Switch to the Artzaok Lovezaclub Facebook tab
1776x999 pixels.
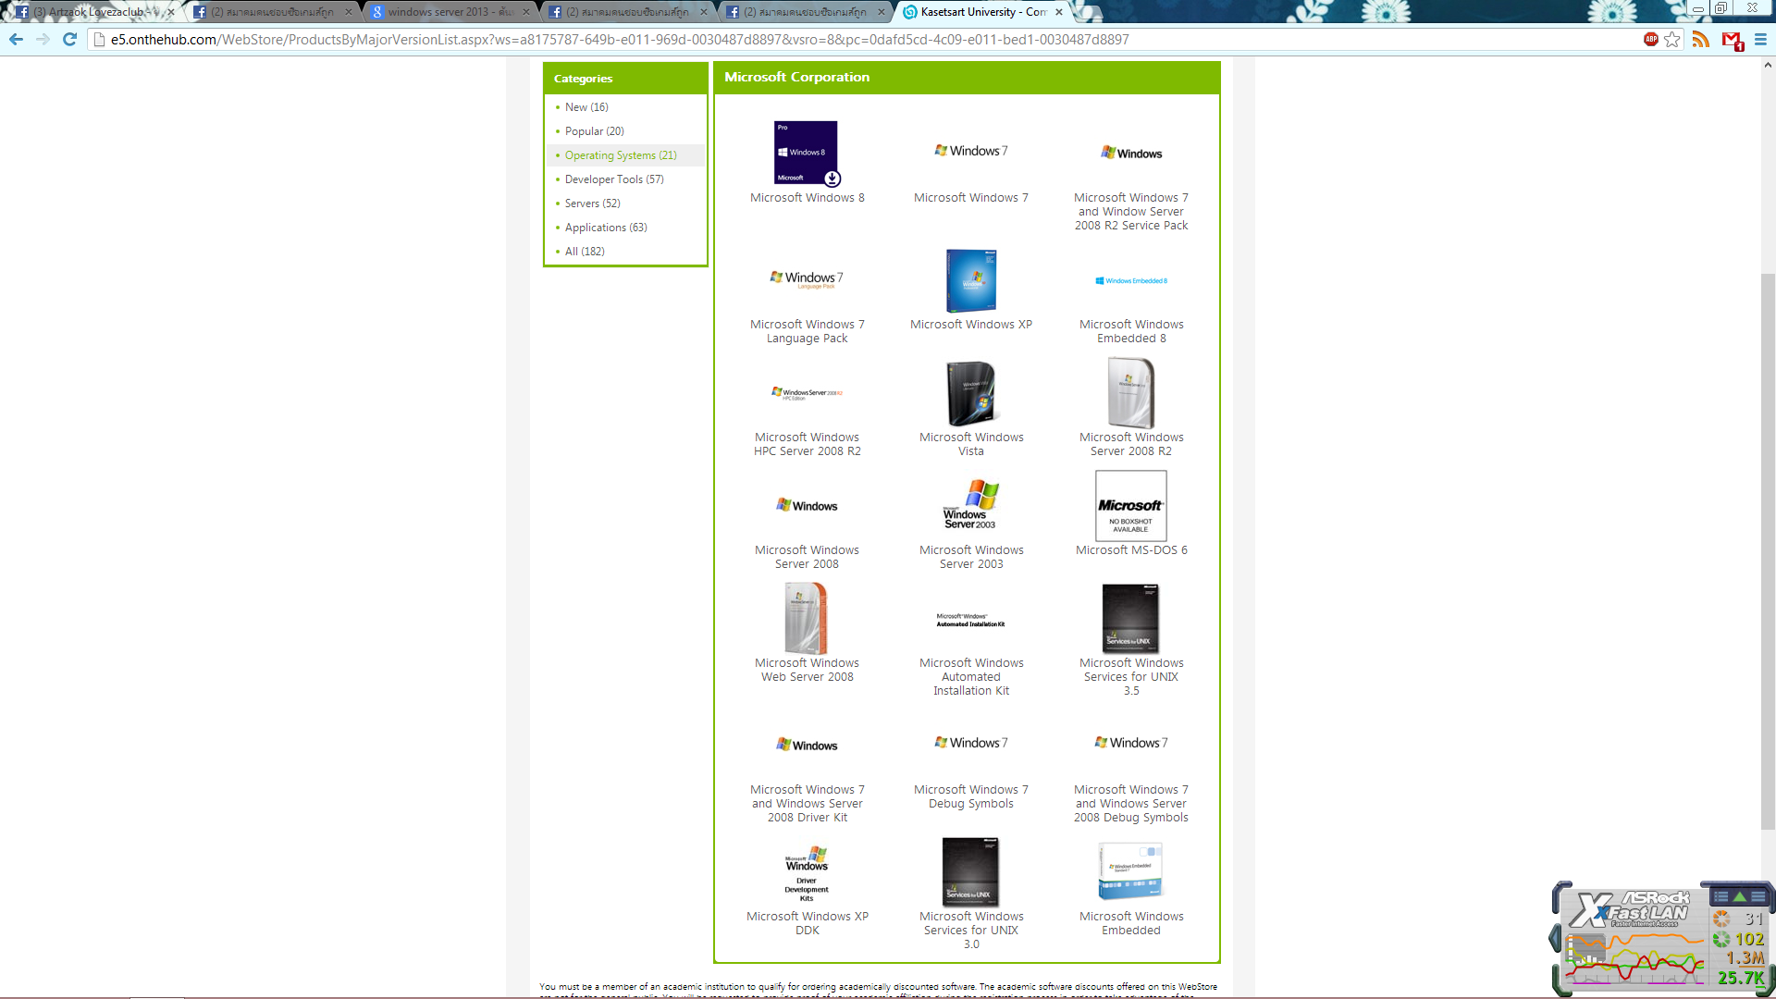92,12
